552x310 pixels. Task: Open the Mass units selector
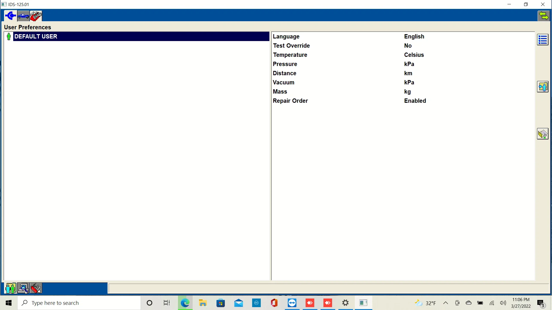[x=407, y=92]
